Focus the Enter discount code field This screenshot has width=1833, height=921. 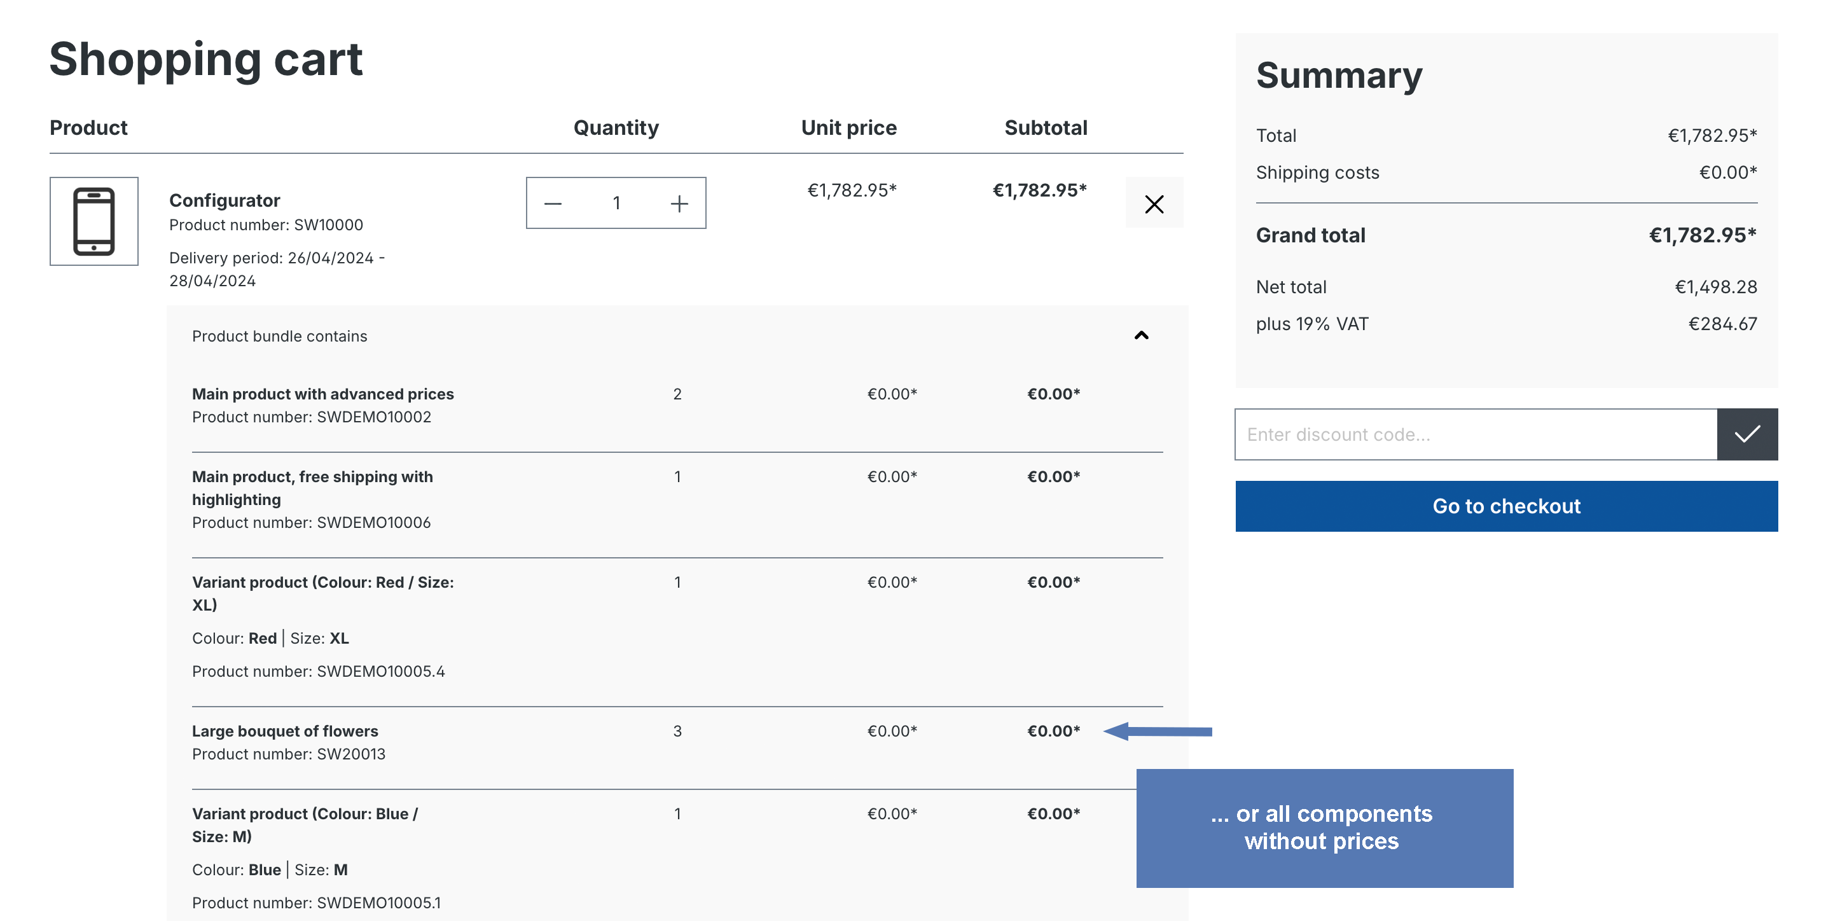tap(1476, 434)
